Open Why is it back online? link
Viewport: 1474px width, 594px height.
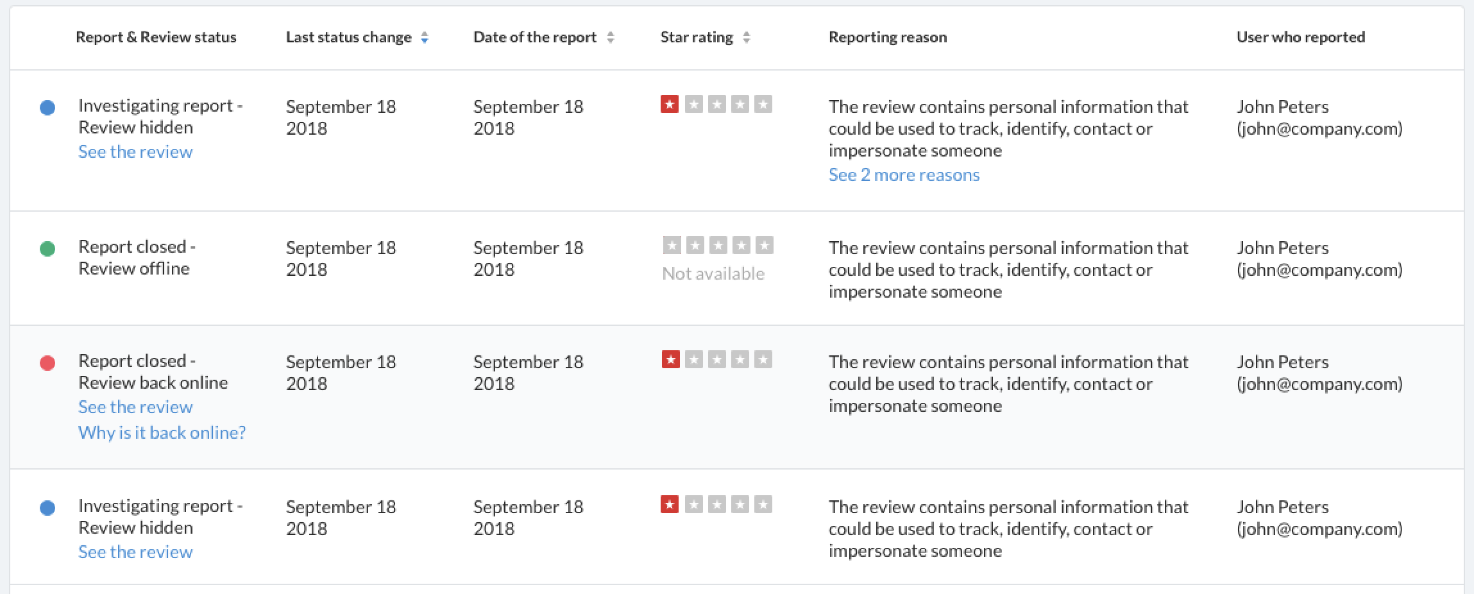tap(162, 433)
